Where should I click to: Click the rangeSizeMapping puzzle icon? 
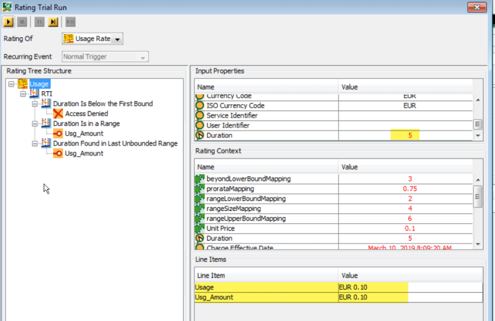tap(199, 209)
